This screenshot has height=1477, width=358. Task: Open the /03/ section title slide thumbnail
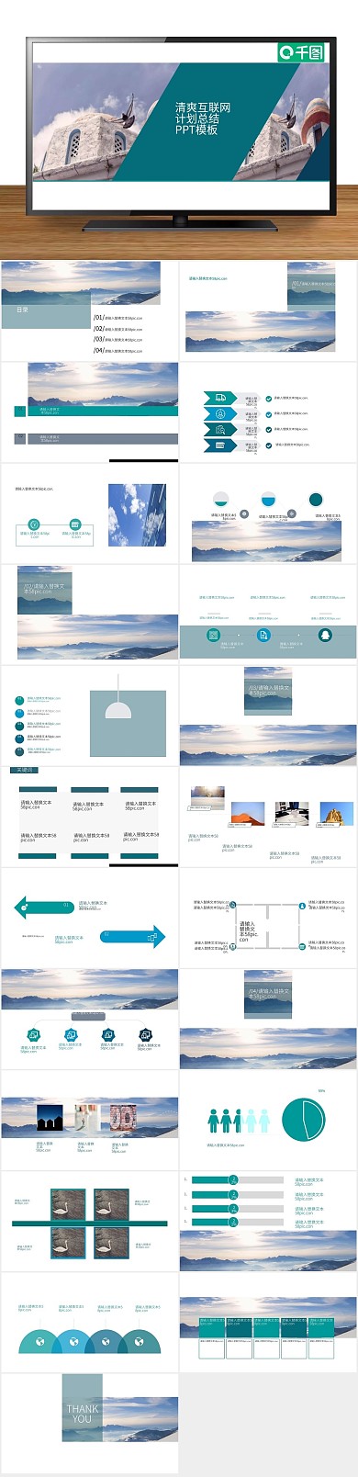coord(268,715)
